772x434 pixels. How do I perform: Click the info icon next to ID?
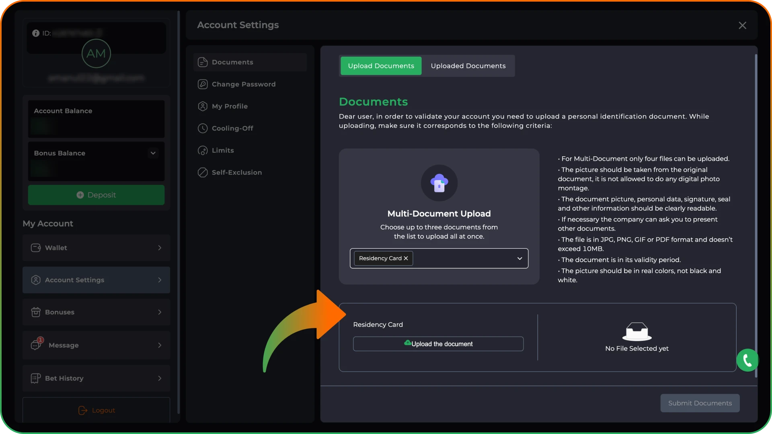[x=36, y=33]
